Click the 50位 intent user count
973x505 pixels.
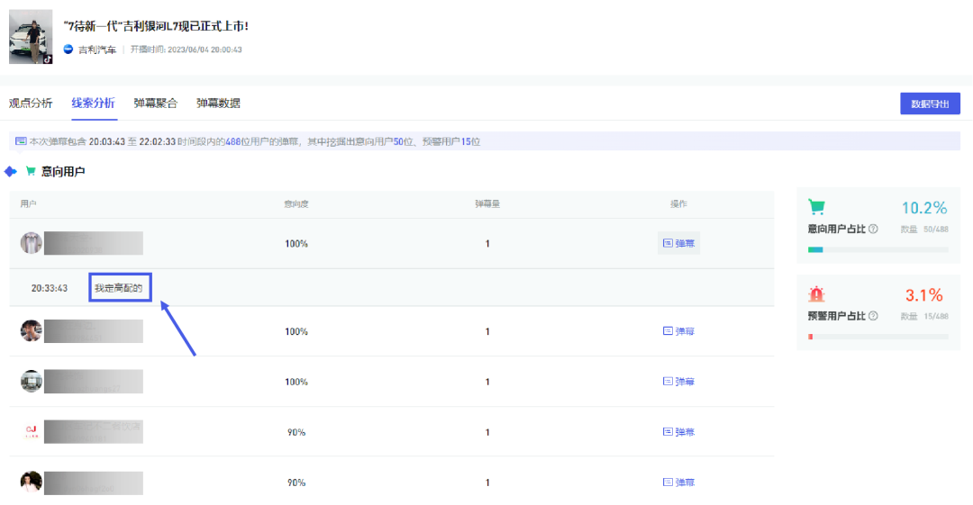click(x=403, y=141)
